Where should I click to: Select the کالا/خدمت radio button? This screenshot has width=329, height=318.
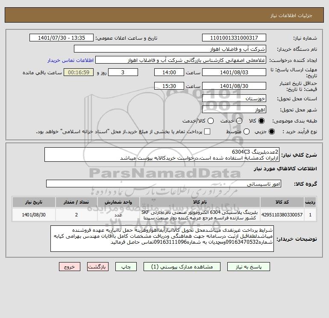[x=211, y=121]
